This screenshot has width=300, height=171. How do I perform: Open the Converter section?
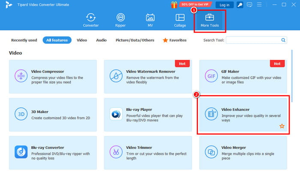click(x=90, y=20)
